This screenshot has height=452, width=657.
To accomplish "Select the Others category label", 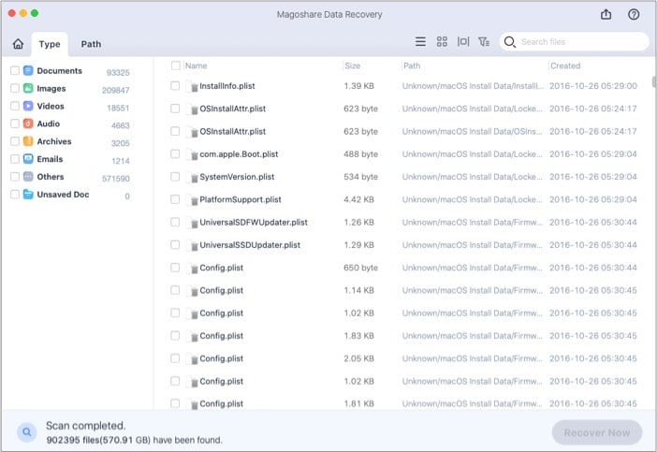I will (x=51, y=176).
